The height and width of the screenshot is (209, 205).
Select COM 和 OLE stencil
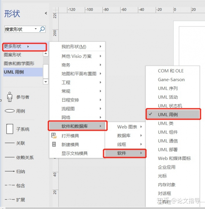pos(173,71)
